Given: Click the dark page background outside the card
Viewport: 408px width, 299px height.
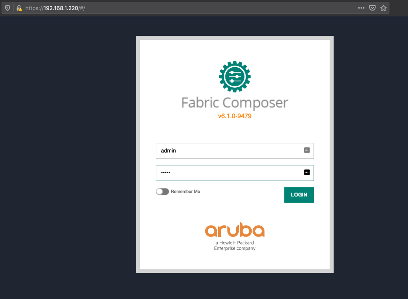Looking at the screenshot, I should click(68, 153).
